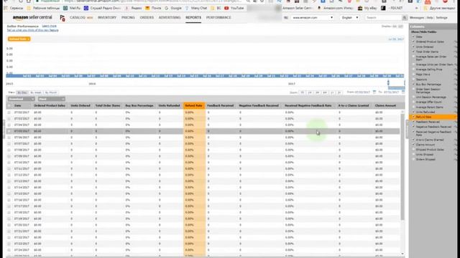Switch view to By Day
Screen dimensions: 460x258
[22, 92]
